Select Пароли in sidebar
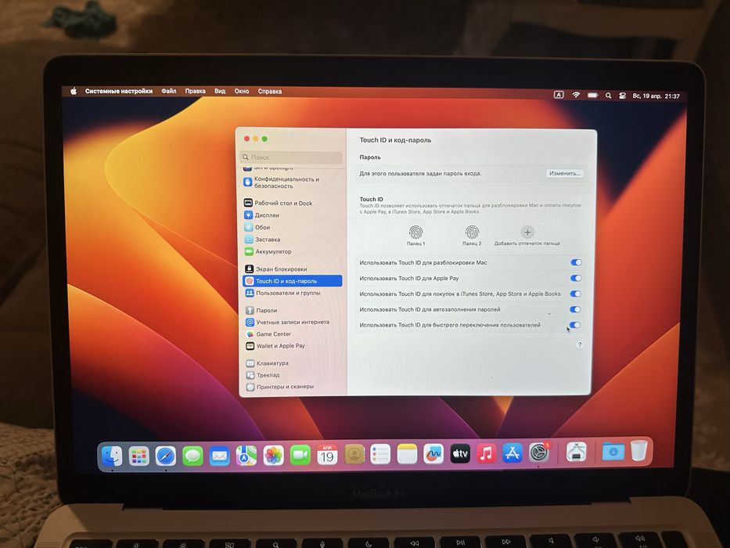 [x=293, y=310]
